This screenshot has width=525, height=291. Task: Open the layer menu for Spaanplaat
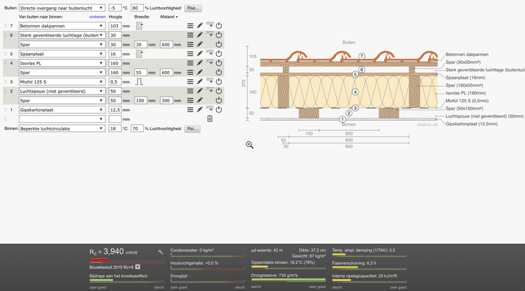190,54
